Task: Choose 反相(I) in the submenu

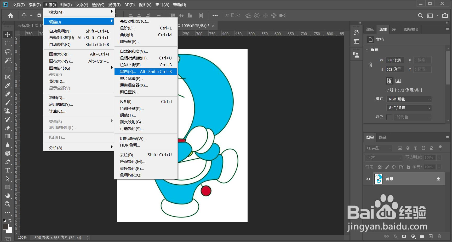Action: [x=146, y=102]
